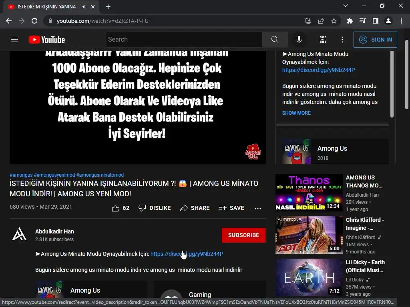Image resolution: width=410 pixels, height=307 pixels.
Task: Go back with browser back arrow
Action: 9,21
